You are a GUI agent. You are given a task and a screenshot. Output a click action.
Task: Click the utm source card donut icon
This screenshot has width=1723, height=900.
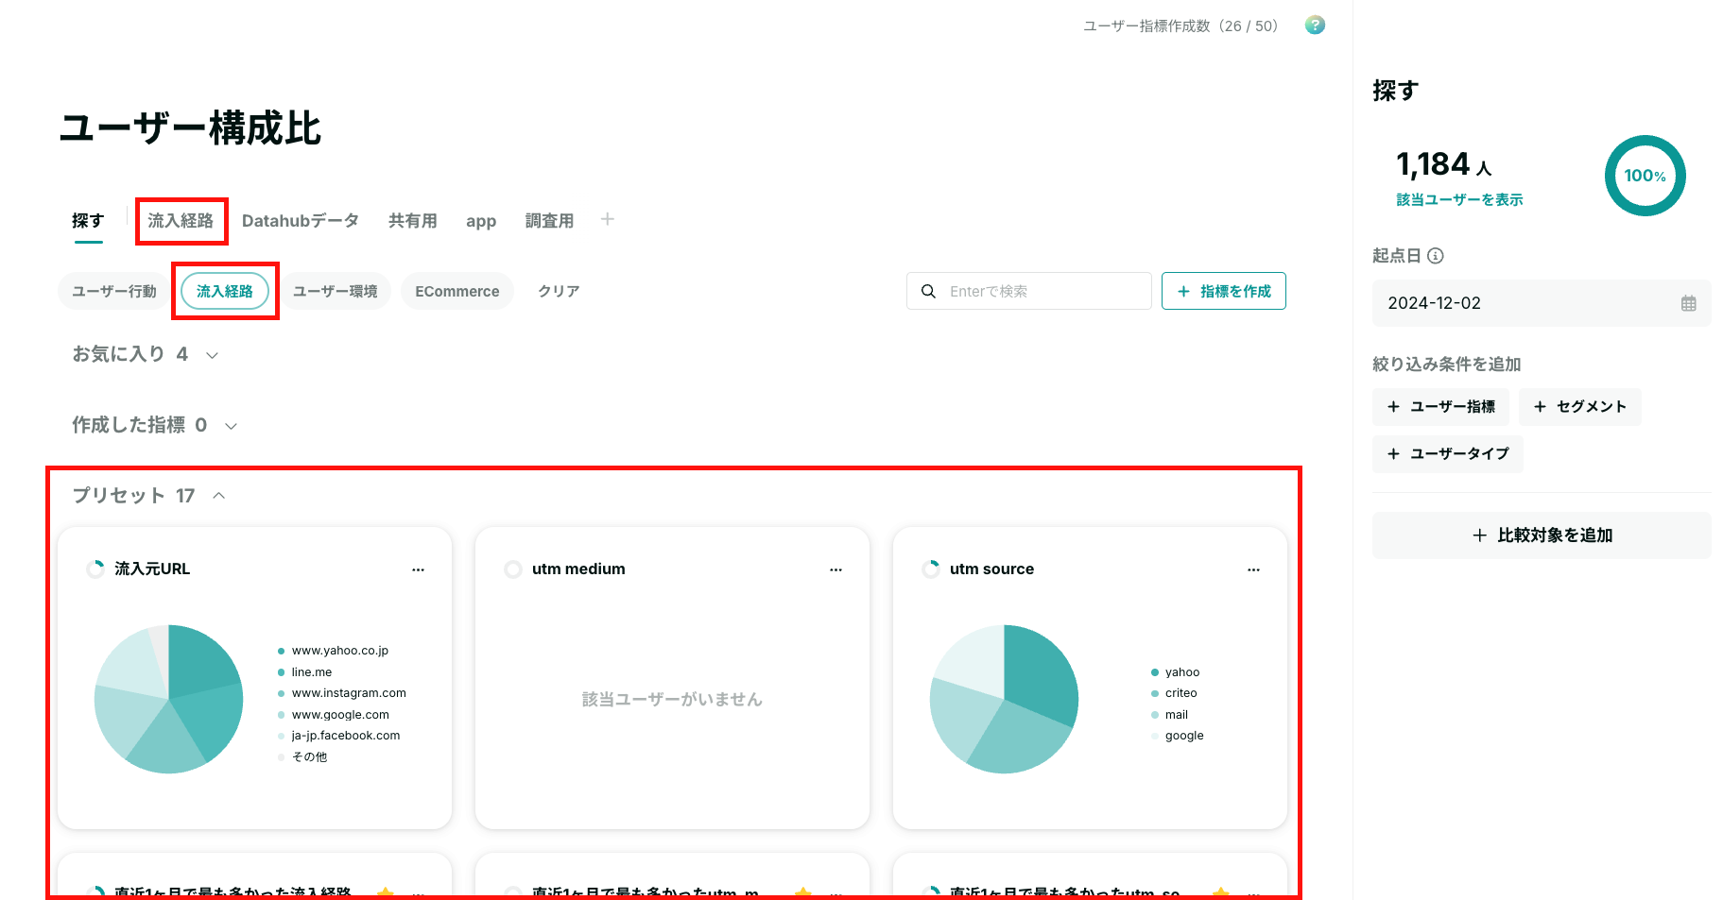(x=931, y=569)
